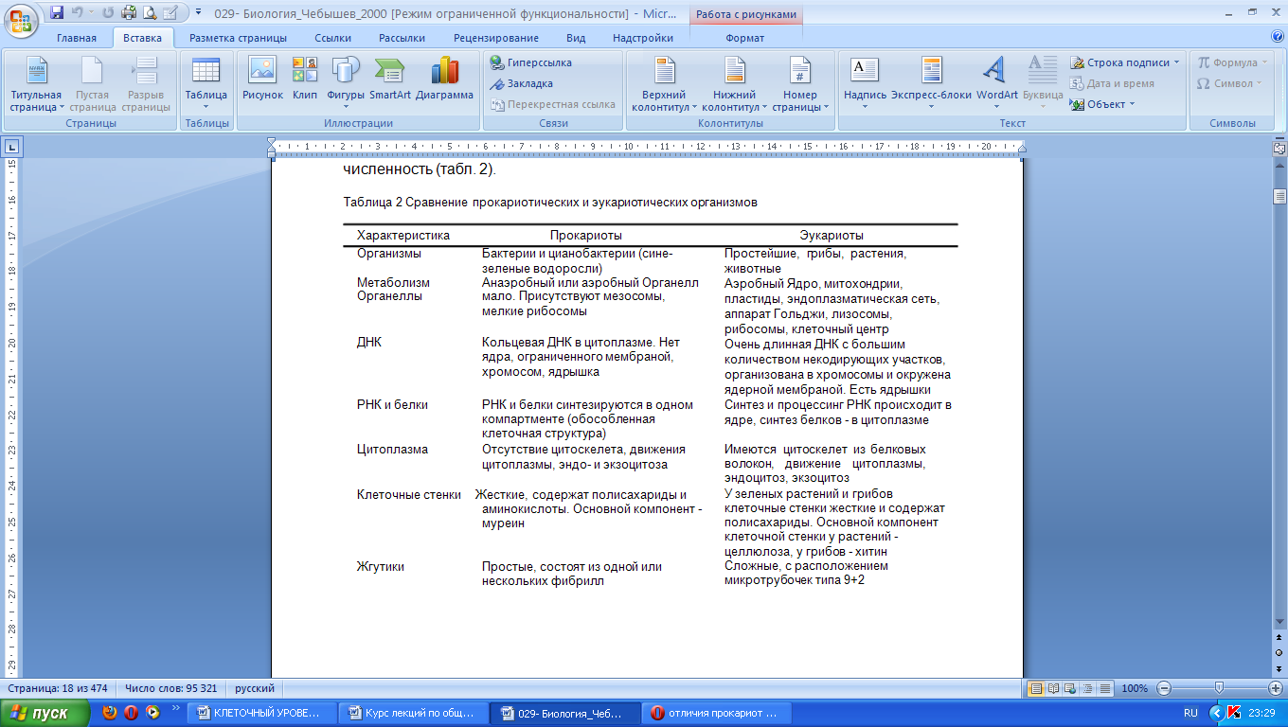
Task: Save document with Quick Access Save icon
Action: (57, 12)
